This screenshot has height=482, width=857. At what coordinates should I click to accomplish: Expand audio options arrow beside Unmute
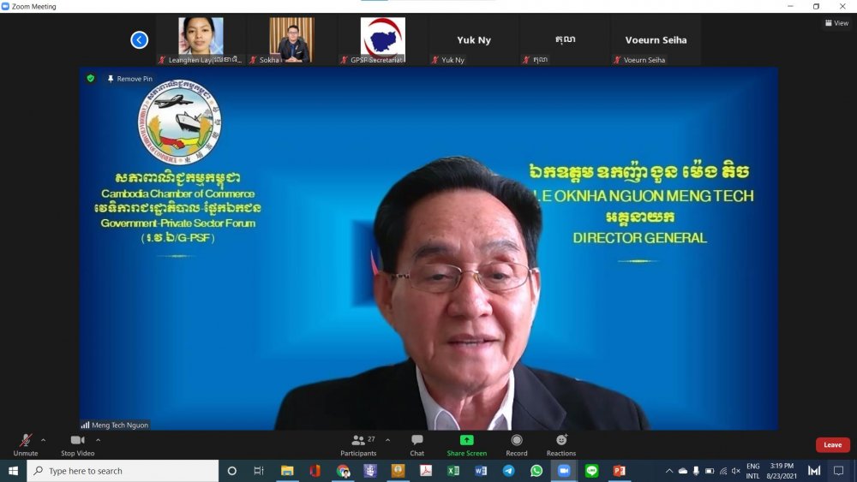click(44, 440)
